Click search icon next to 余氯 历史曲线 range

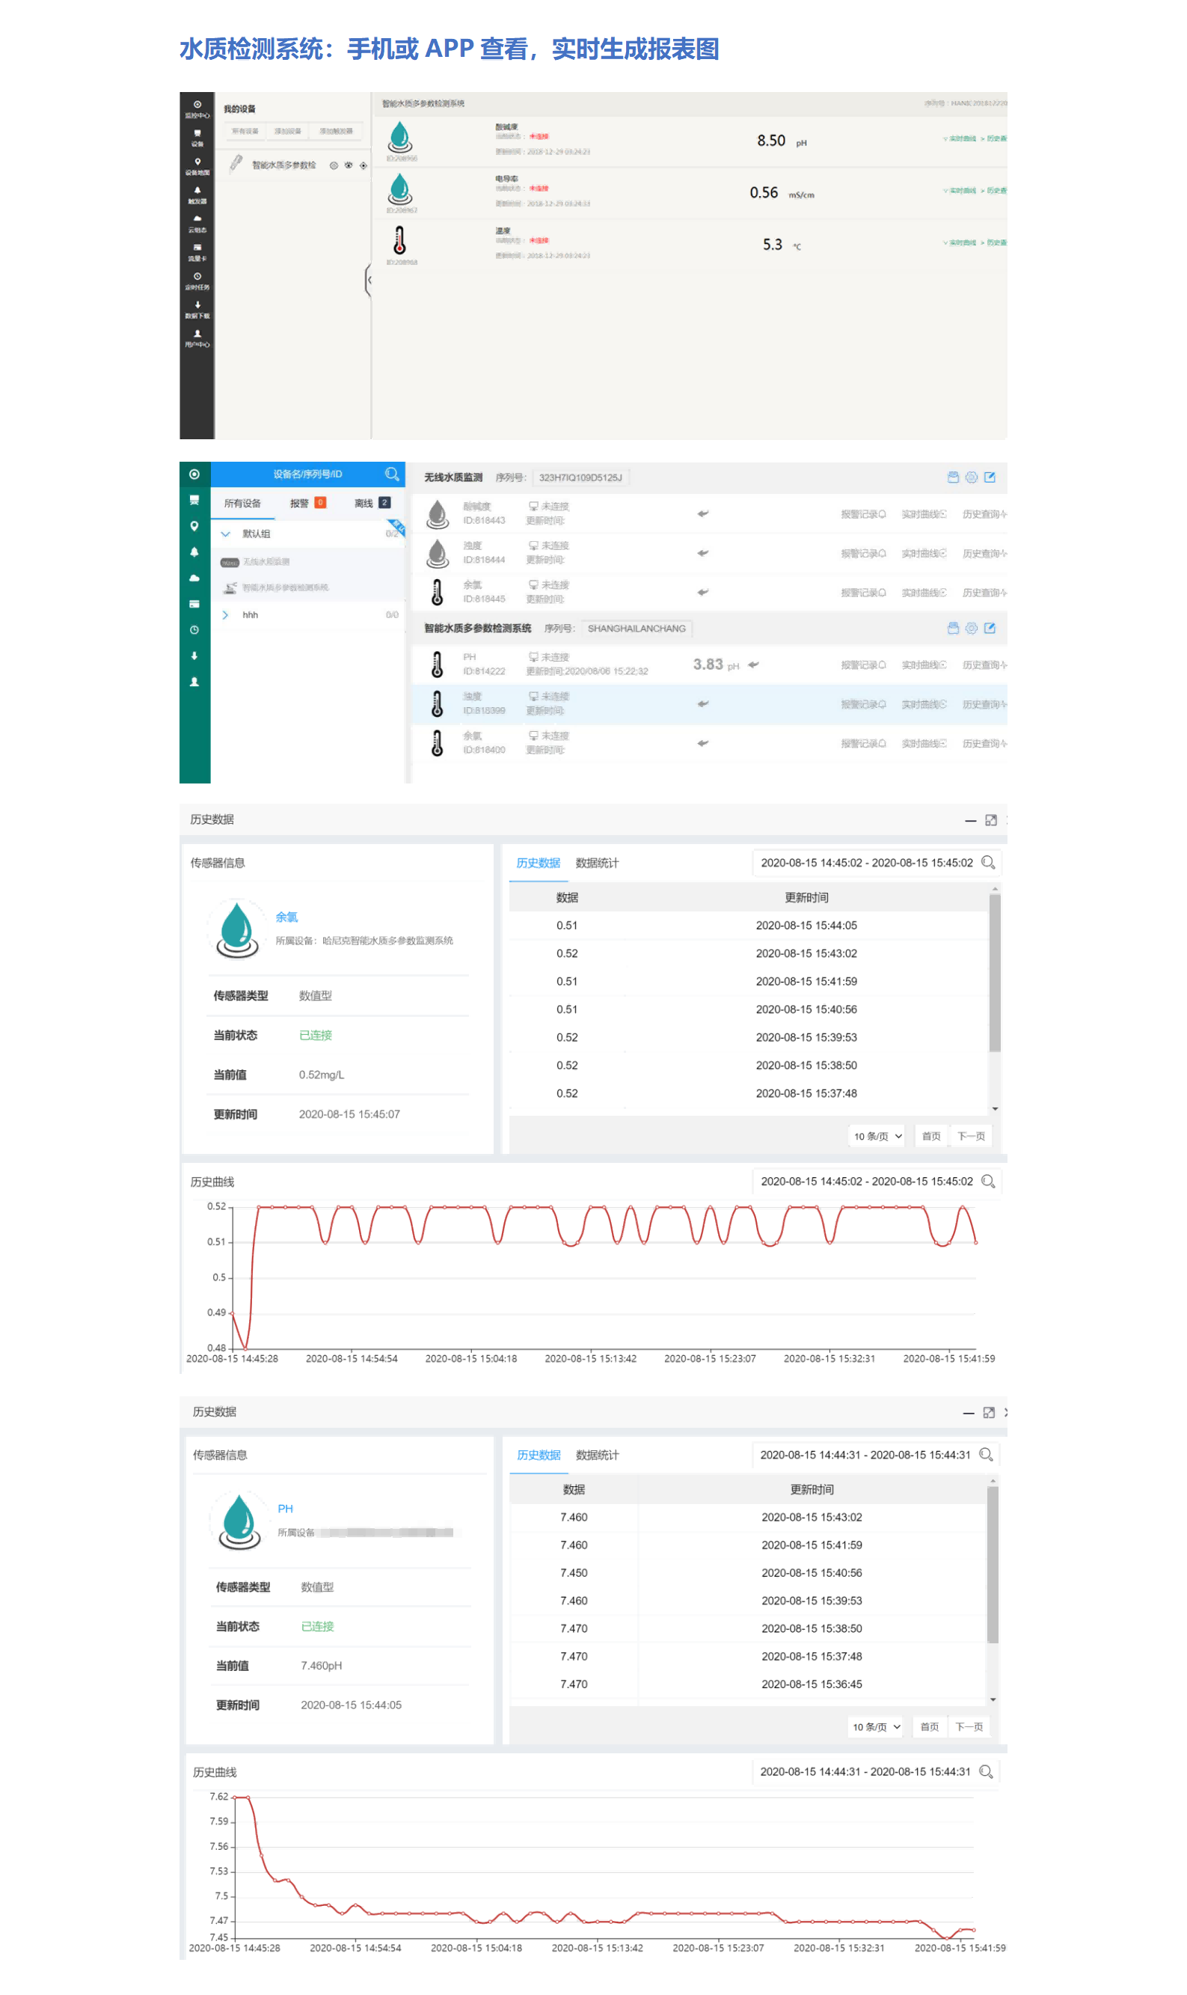[x=988, y=1180]
